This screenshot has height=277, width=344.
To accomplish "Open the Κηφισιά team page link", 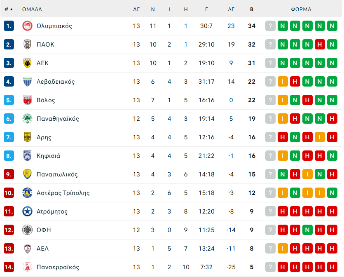I will 48,156.
